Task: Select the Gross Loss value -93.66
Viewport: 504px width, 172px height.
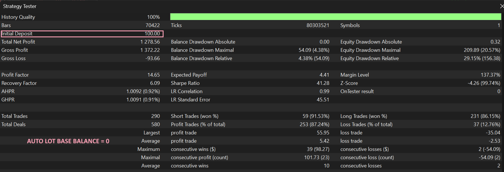Action: coord(152,58)
